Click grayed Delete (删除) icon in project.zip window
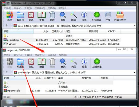The image size is (139, 107). point(52,63)
